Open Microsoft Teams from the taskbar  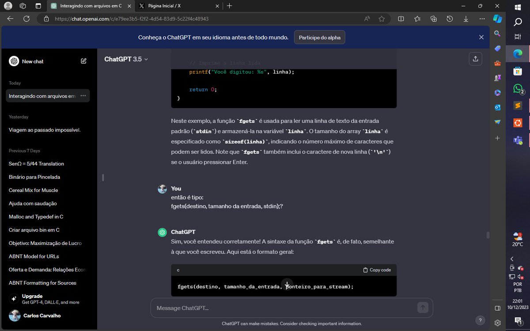pos(518,140)
